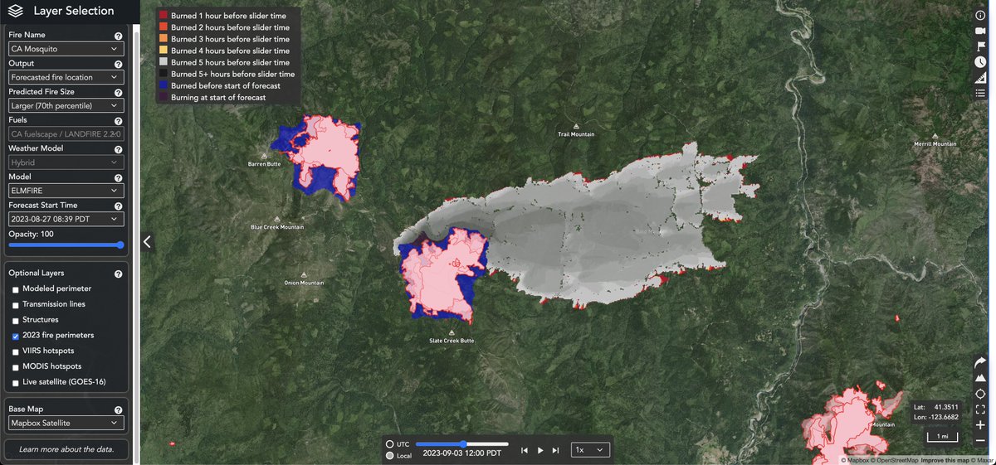Open the info icon on right toolbar

pos(980,16)
